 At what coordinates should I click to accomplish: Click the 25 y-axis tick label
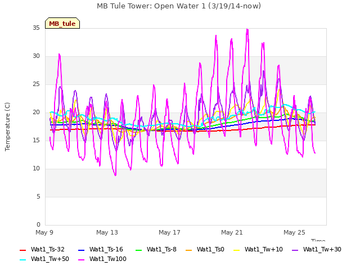point(36,84)
